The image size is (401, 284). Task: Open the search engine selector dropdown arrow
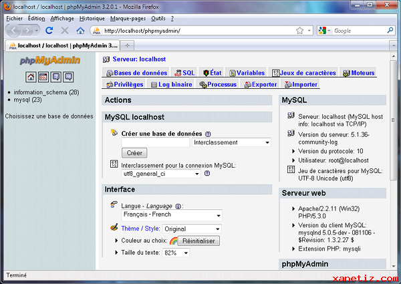click(329, 31)
